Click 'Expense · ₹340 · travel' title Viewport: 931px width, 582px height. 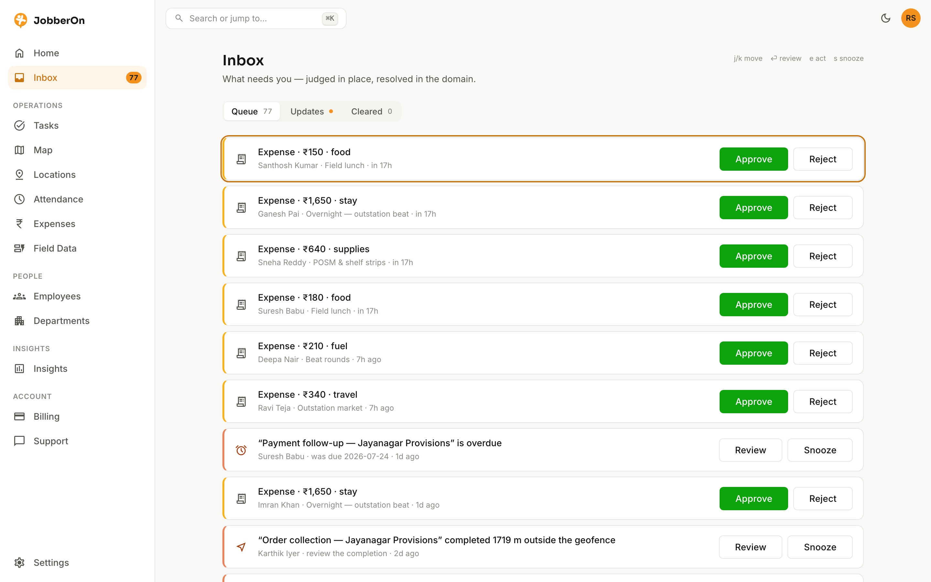coord(308,394)
